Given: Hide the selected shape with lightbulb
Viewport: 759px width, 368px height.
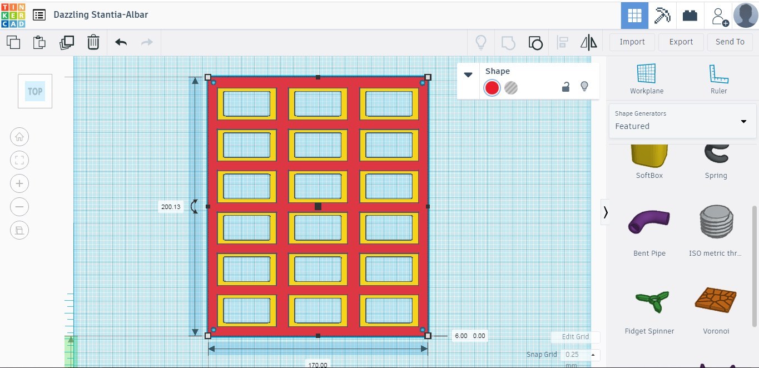Looking at the screenshot, I should [x=584, y=87].
